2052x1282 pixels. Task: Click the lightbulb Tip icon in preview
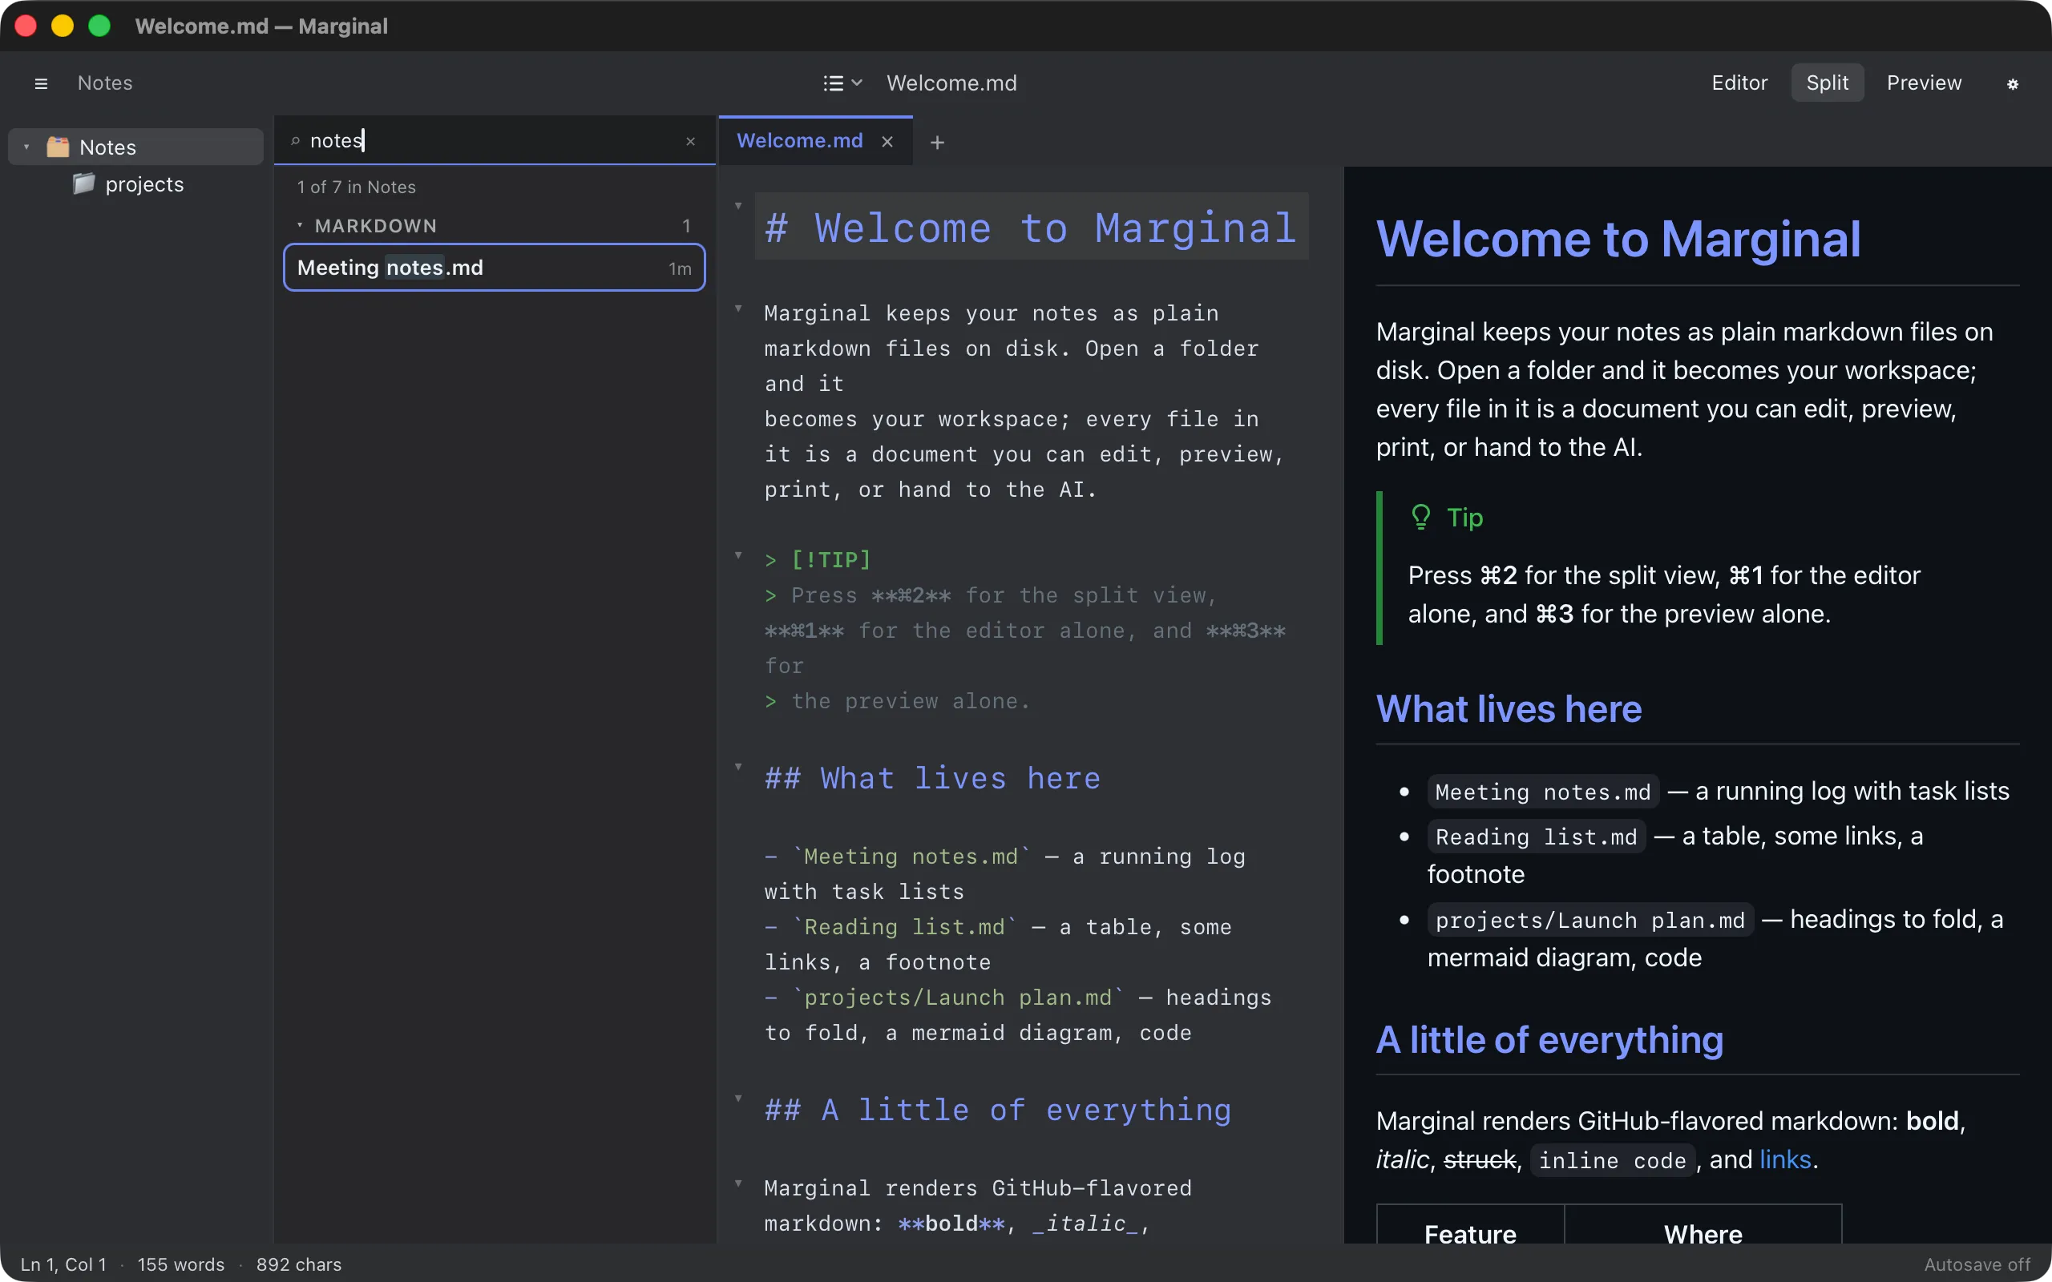[x=1421, y=516]
